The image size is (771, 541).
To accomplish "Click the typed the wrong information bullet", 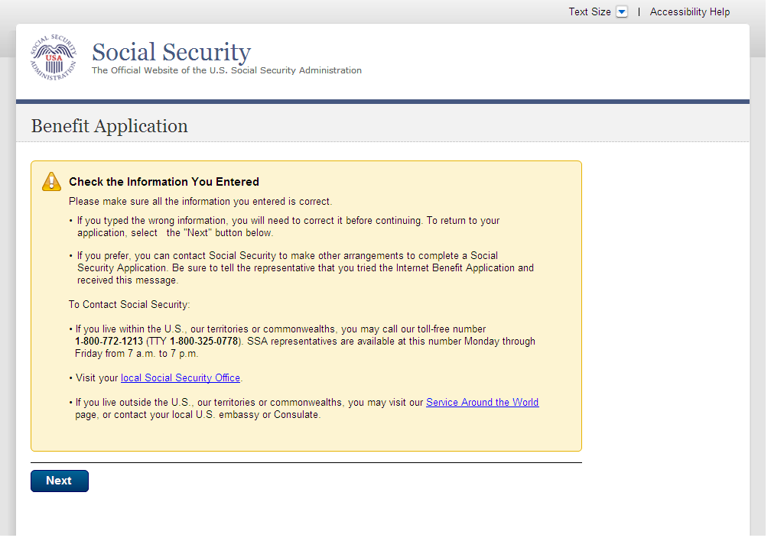I will click(288, 221).
